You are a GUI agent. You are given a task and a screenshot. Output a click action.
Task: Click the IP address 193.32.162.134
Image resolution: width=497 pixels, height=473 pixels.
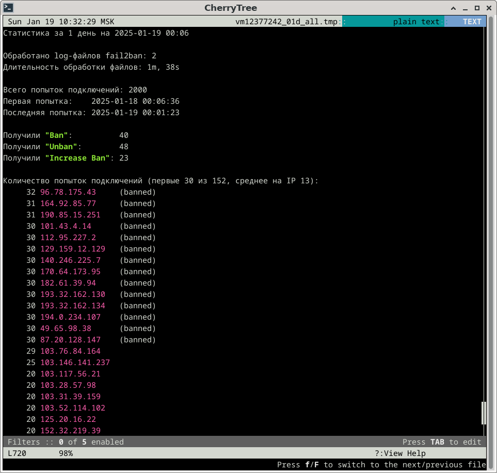[73, 306]
